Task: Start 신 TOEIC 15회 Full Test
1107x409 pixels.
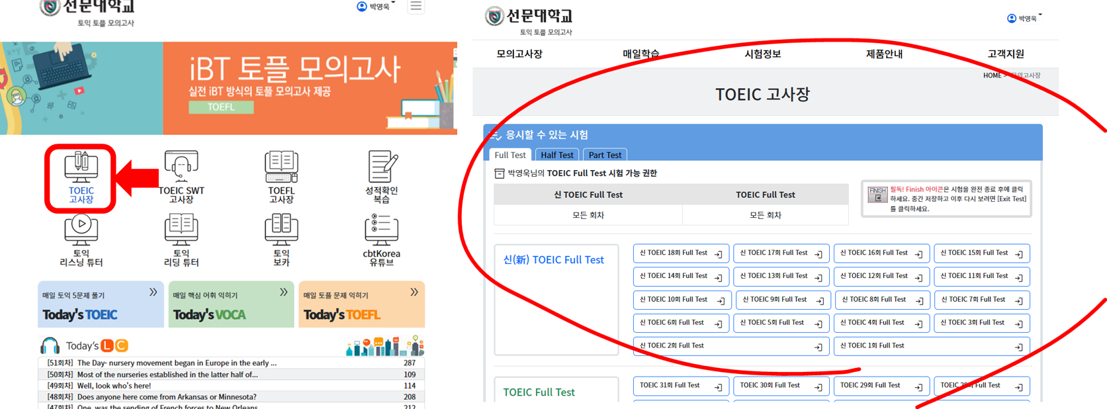Action: click(x=981, y=253)
